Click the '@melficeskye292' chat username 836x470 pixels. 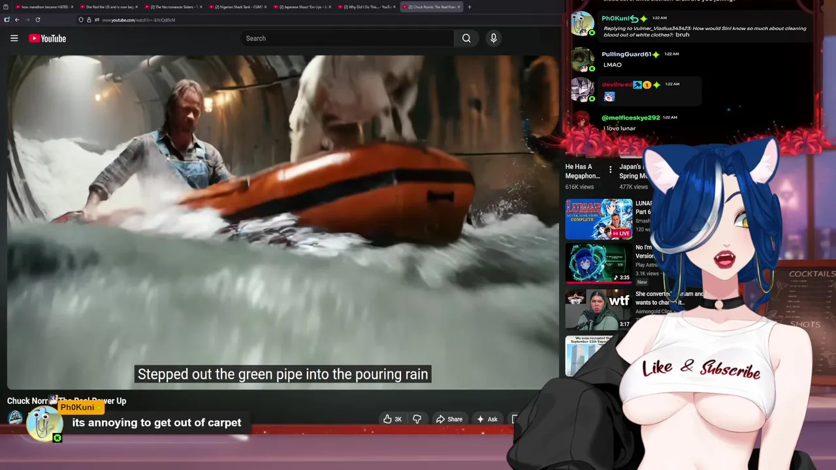pyautogui.click(x=630, y=117)
